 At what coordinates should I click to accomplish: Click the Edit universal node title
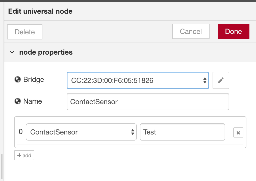[x=40, y=11]
